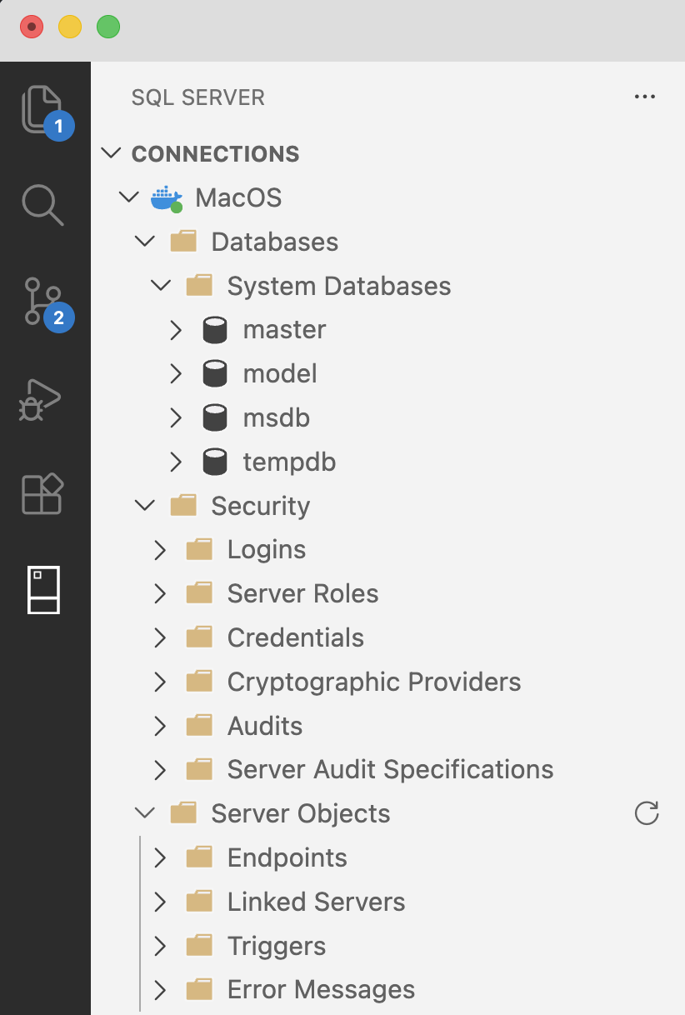685x1015 pixels.
Task: Expand the master database
Action: click(176, 329)
